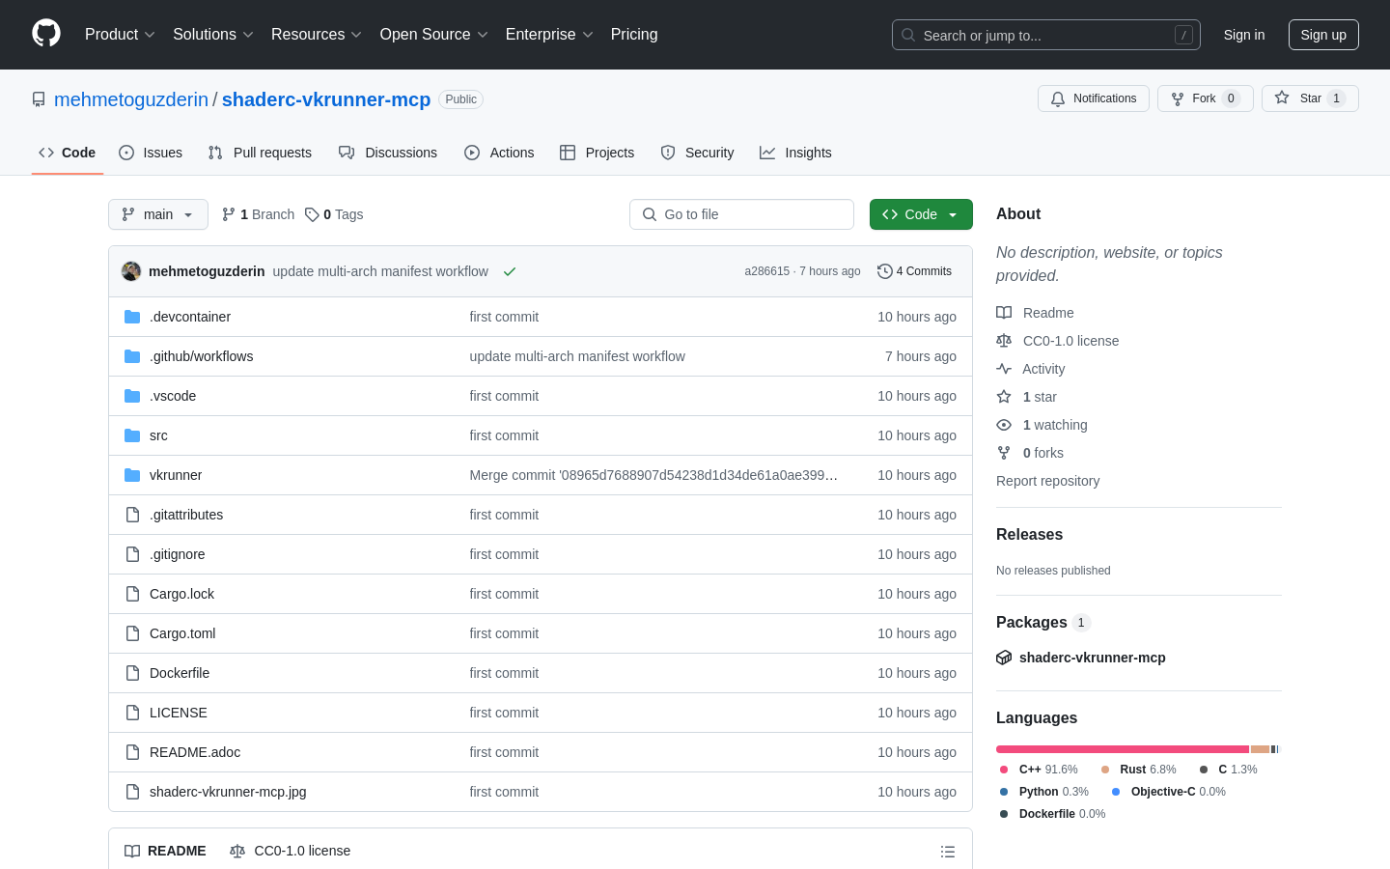Switch to the Pull requests tab

click(x=260, y=153)
